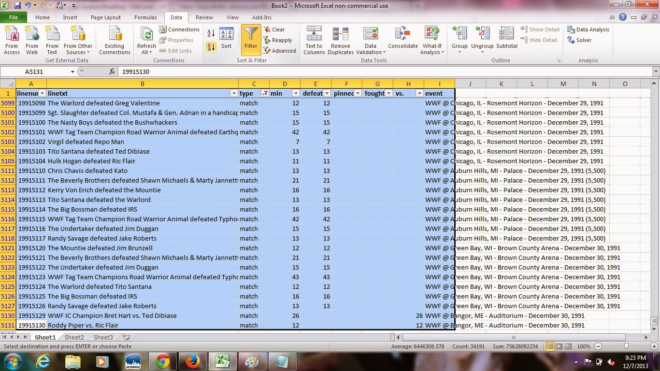Switch to the Formulas tab
The height and width of the screenshot is (371, 660).
[x=145, y=17]
